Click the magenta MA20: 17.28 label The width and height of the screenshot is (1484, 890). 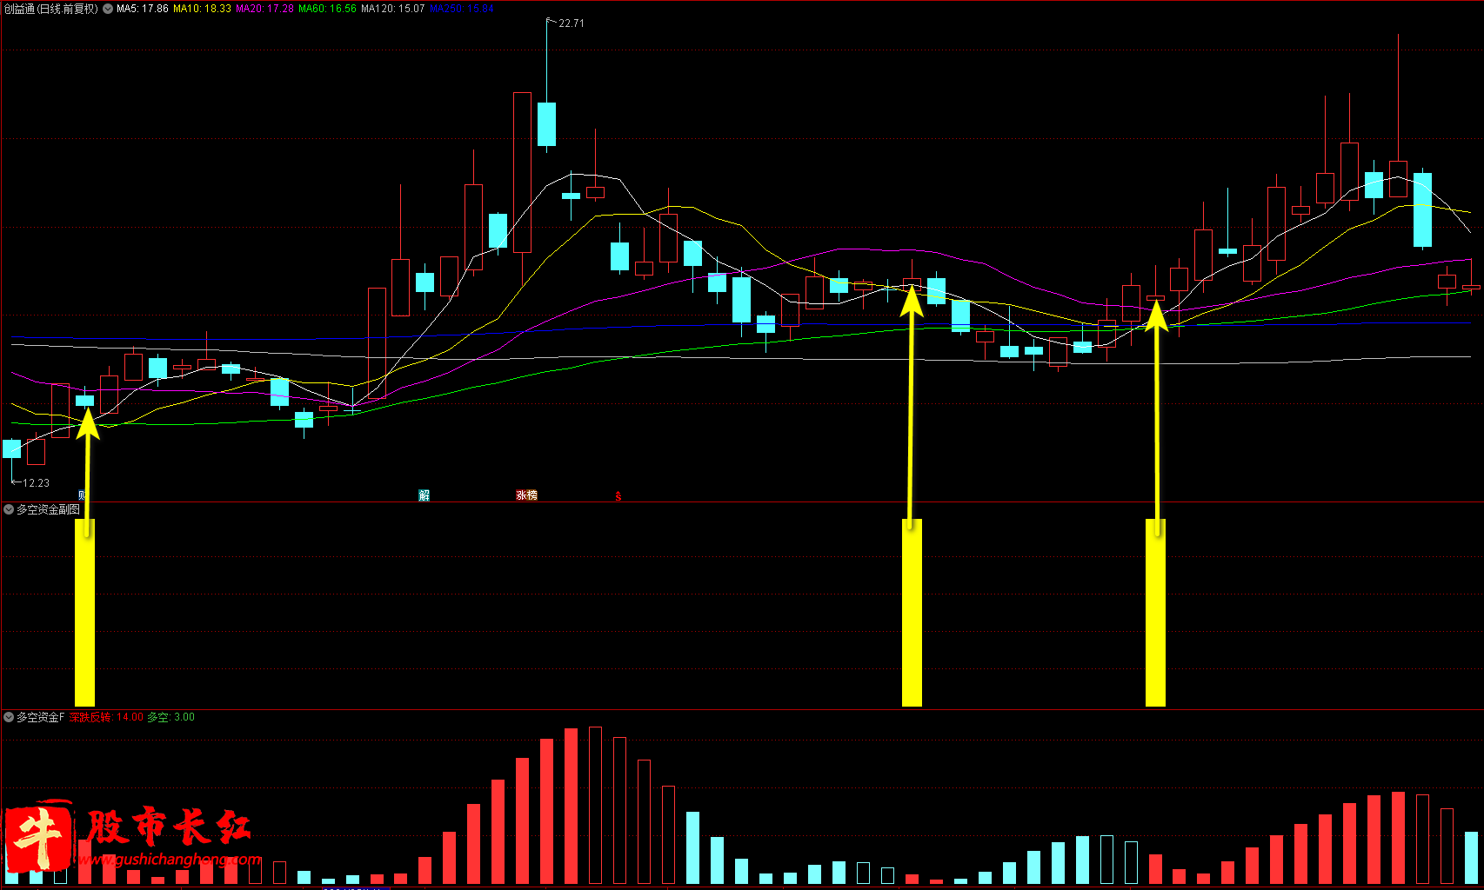[x=265, y=9]
